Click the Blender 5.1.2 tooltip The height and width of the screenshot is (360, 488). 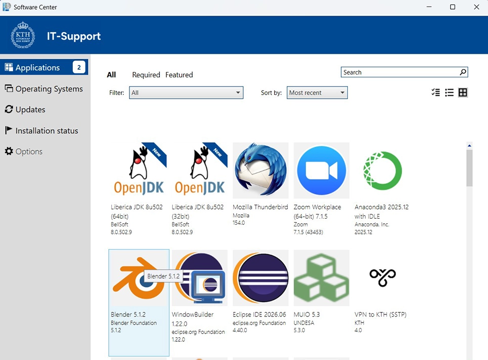point(163,276)
